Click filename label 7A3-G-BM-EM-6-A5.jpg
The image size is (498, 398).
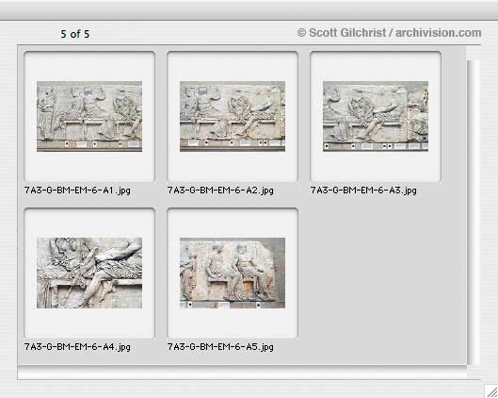220,347
